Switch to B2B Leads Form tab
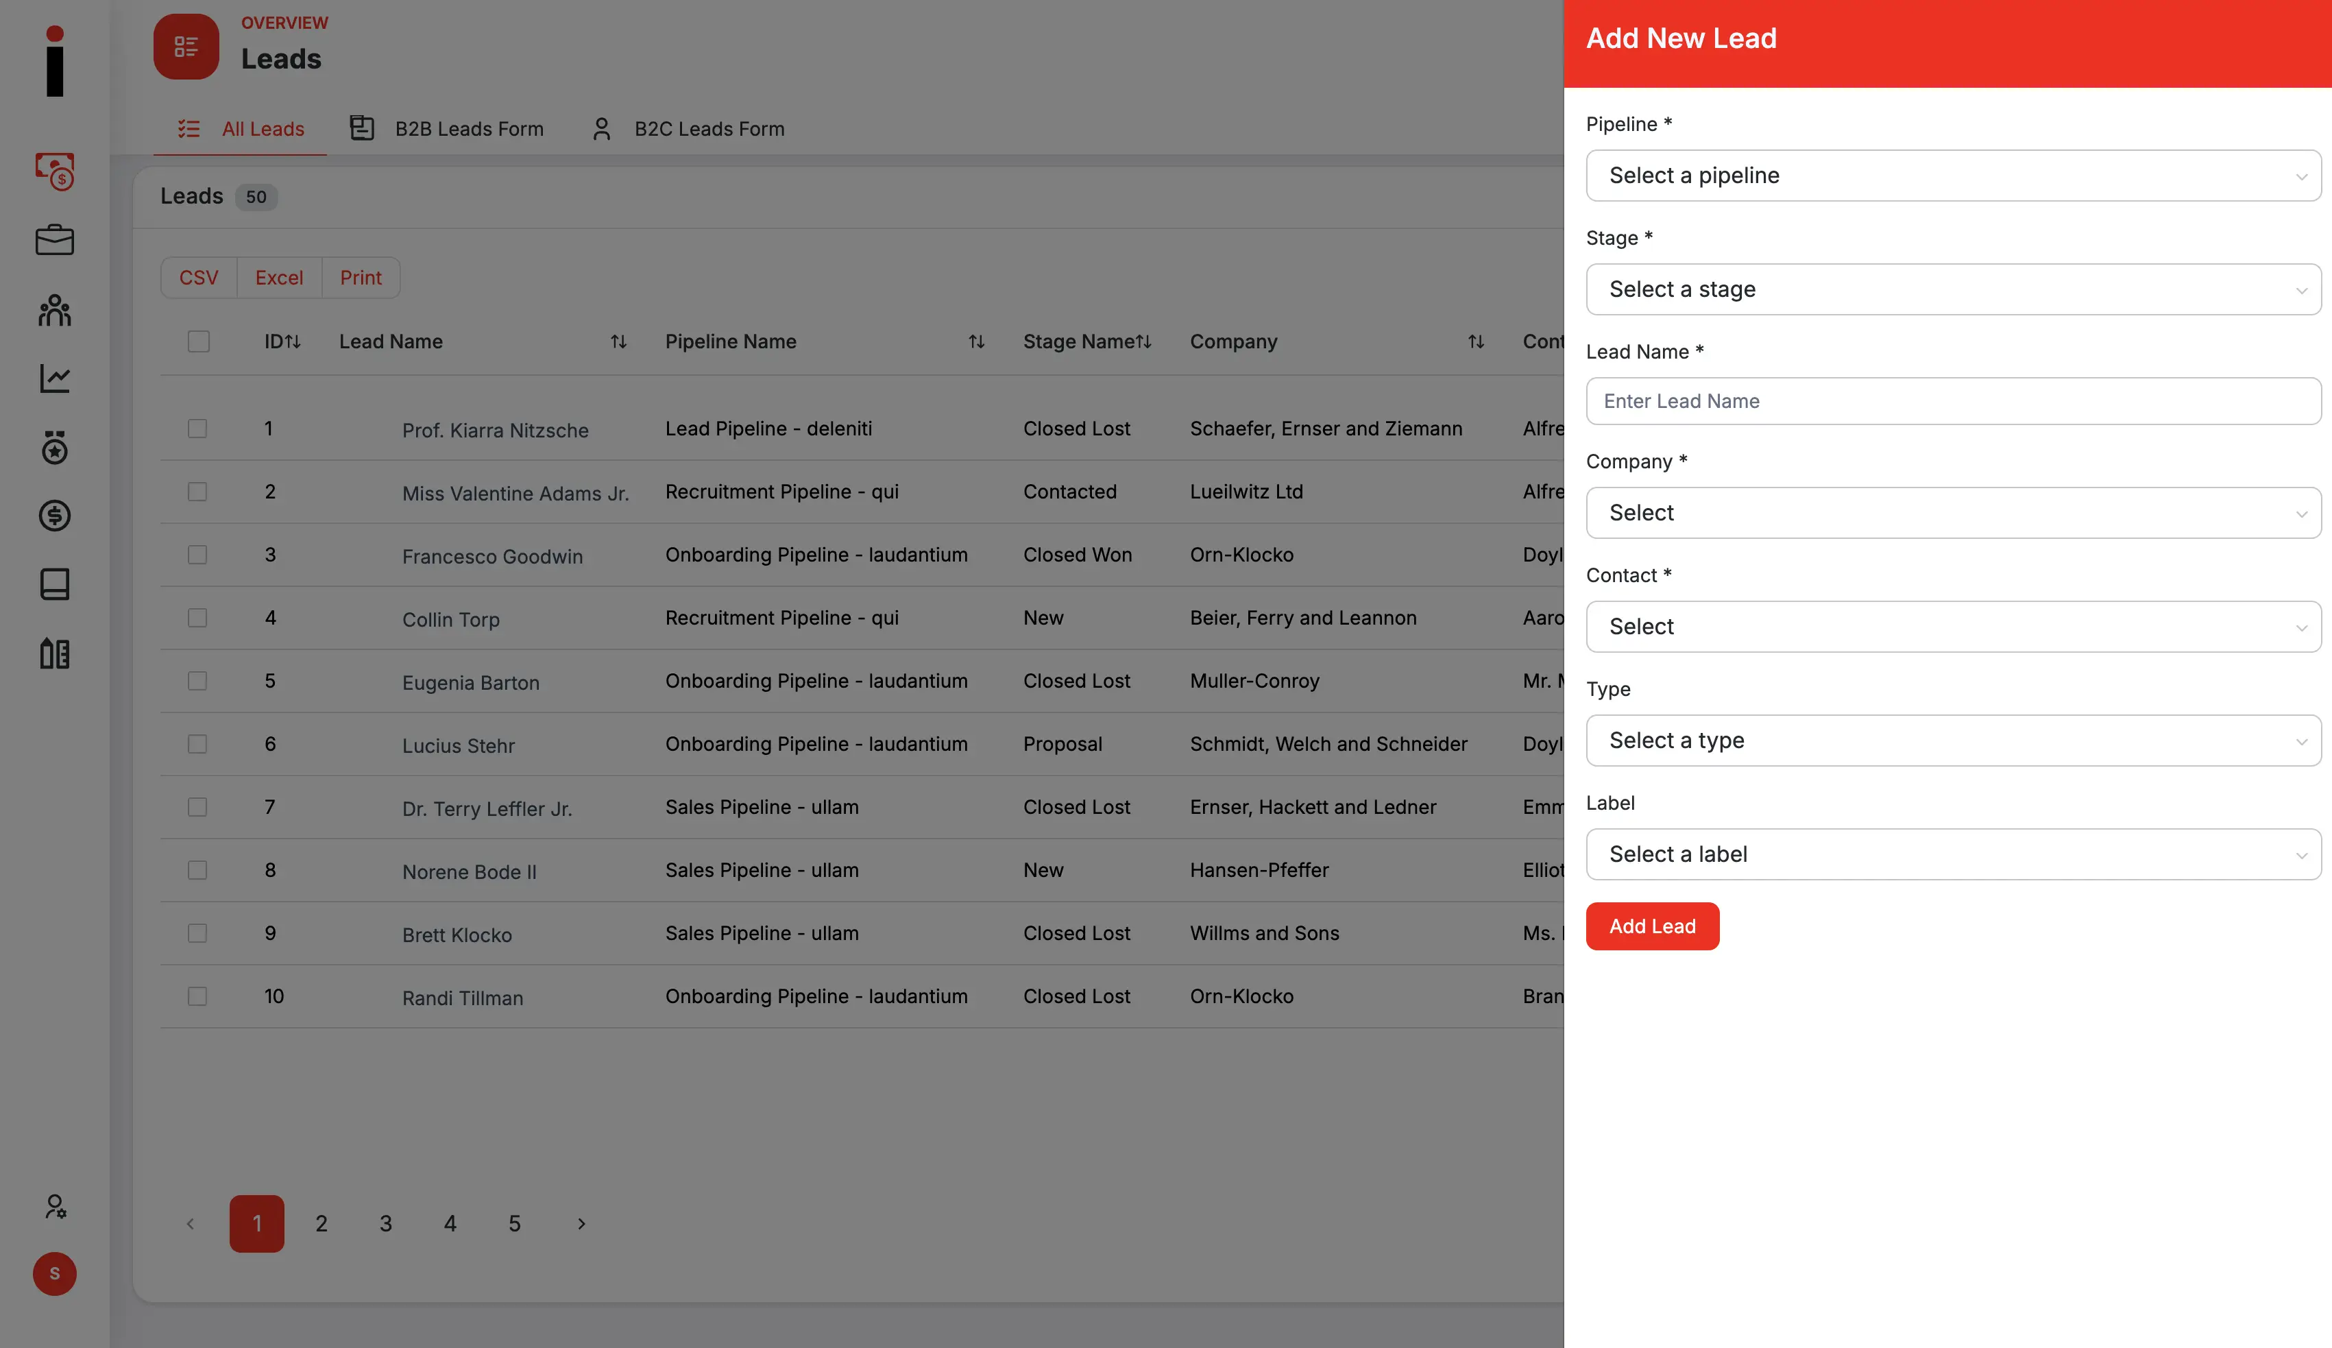 (x=447, y=130)
